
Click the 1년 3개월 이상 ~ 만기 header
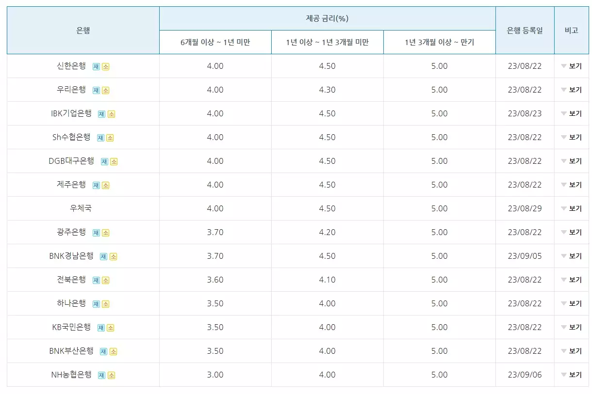coord(440,42)
